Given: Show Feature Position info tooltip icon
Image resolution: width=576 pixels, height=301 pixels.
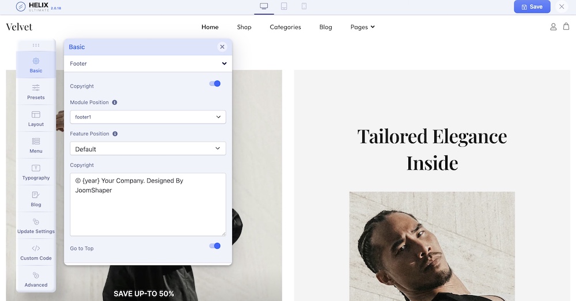Looking at the screenshot, I should (115, 134).
